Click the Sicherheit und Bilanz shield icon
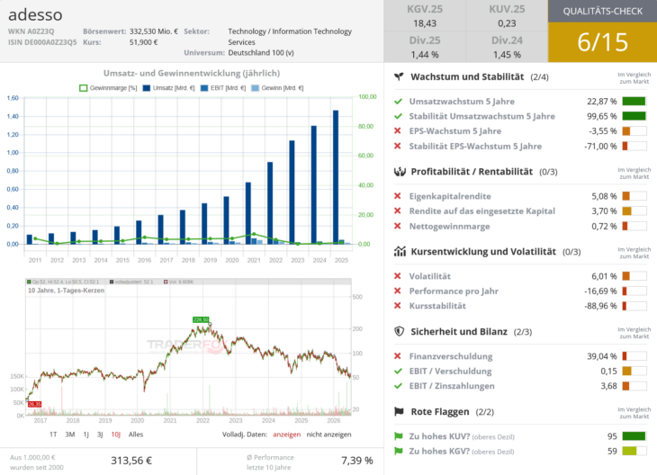The height and width of the screenshot is (475, 657). [400, 331]
